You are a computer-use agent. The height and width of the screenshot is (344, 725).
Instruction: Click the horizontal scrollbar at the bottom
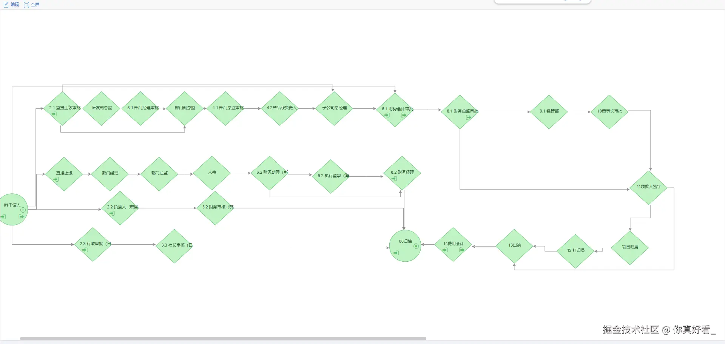223,338
